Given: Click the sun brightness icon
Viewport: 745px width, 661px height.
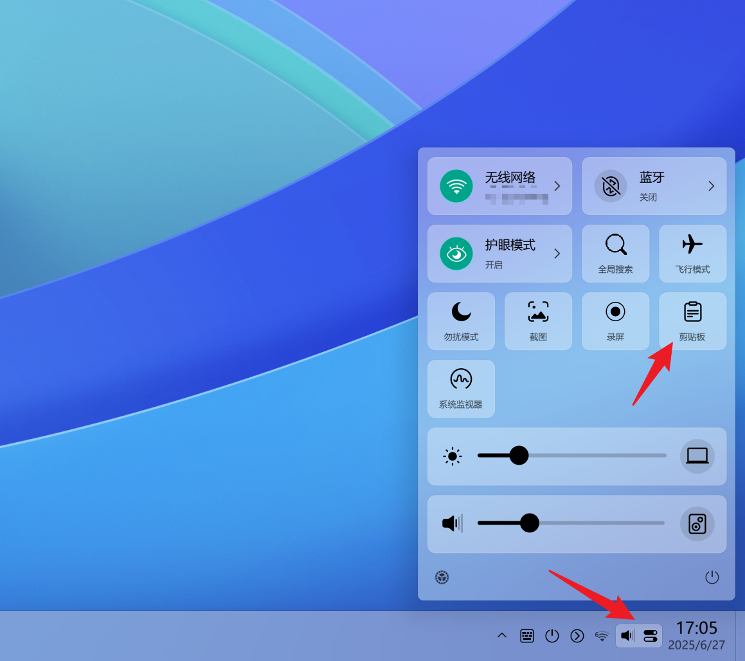Looking at the screenshot, I should [x=453, y=456].
